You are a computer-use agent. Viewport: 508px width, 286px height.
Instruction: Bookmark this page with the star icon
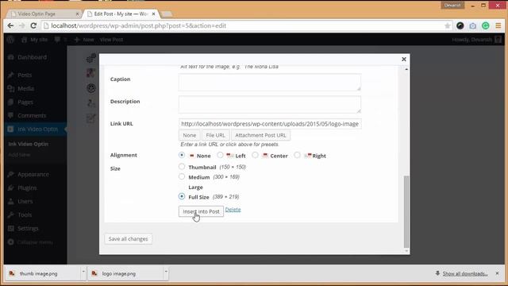pyautogui.click(x=448, y=25)
